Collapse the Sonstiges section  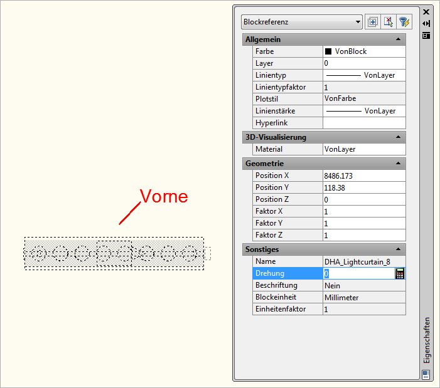point(398,249)
